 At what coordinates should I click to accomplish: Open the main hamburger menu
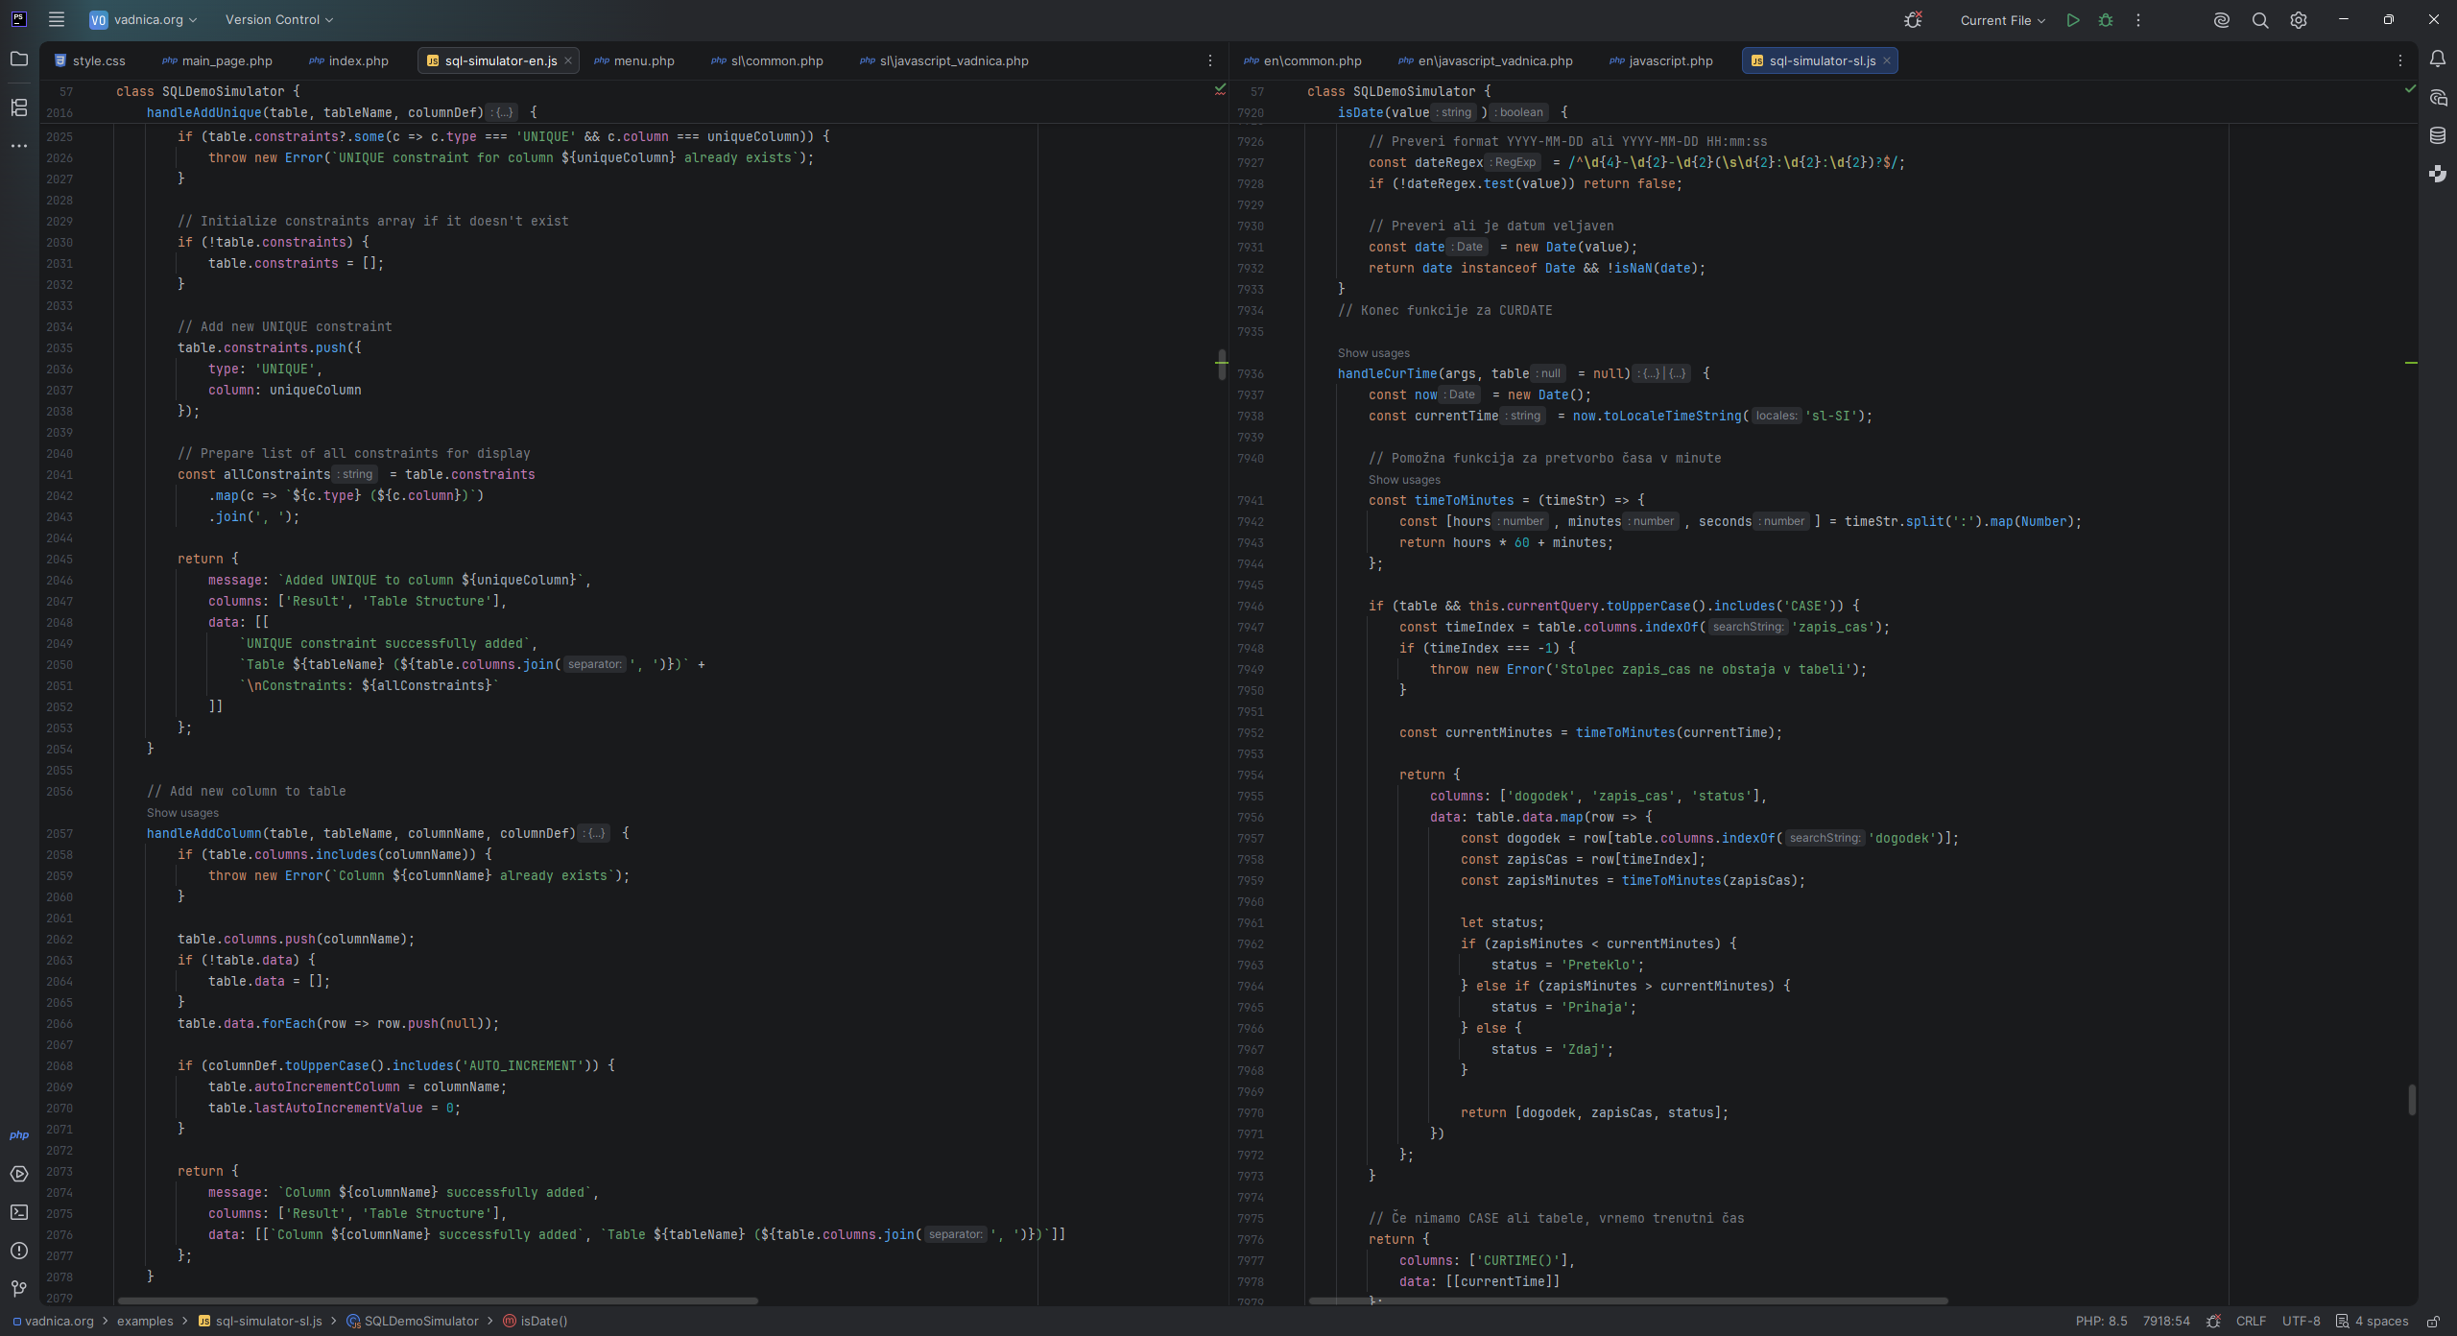tap(57, 19)
